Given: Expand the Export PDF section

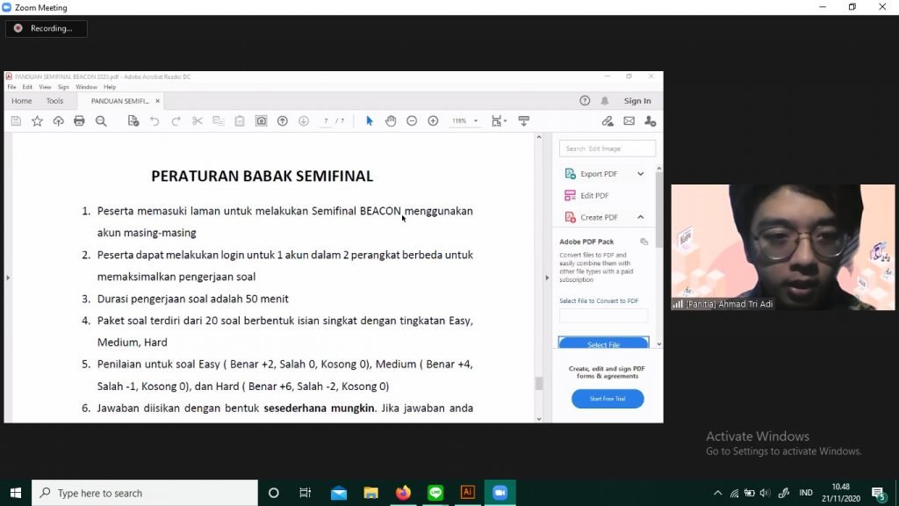Looking at the screenshot, I should coord(640,174).
